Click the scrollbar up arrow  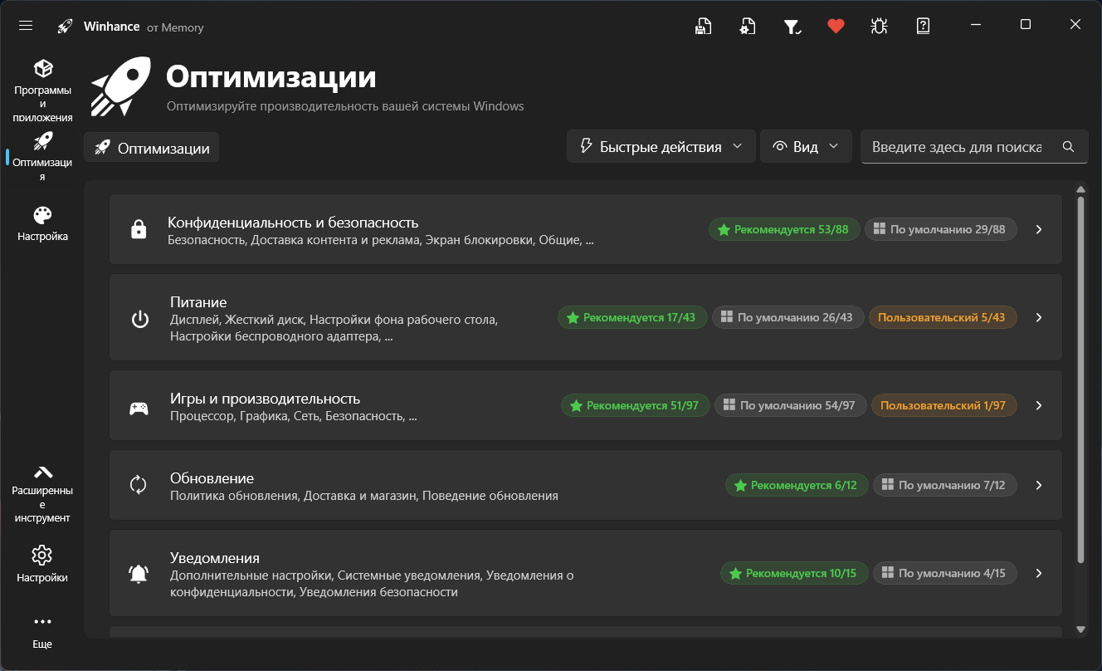pyautogui.click(x=1080, y=189)
